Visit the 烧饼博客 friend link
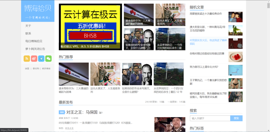Screen dimensions: 270x132 pos(46,68)
